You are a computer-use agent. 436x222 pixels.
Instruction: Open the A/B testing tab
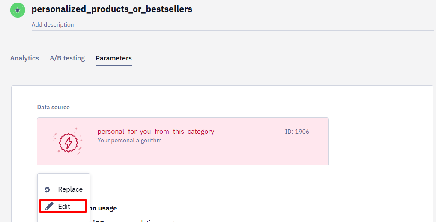click(67, 58)
